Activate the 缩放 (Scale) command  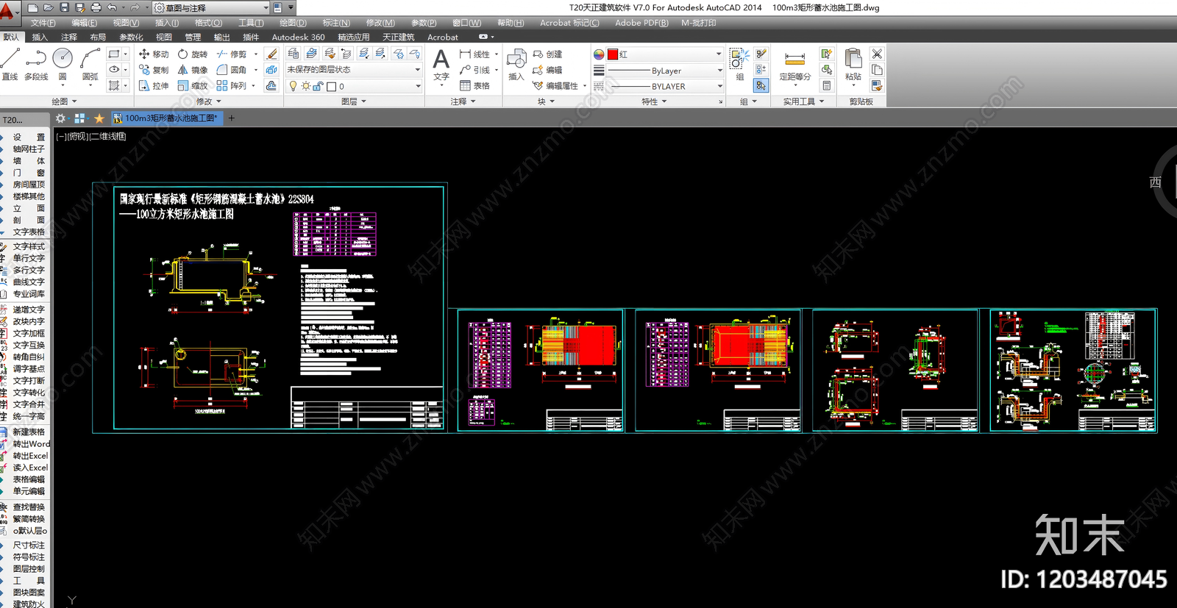[193, 86]
